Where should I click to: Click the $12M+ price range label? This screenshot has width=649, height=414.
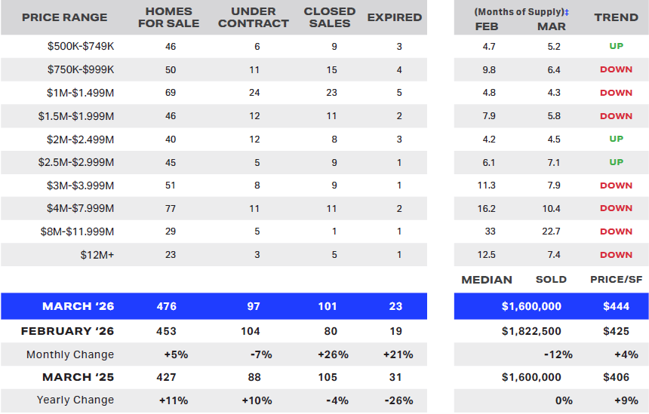click(x=97, y=255)
